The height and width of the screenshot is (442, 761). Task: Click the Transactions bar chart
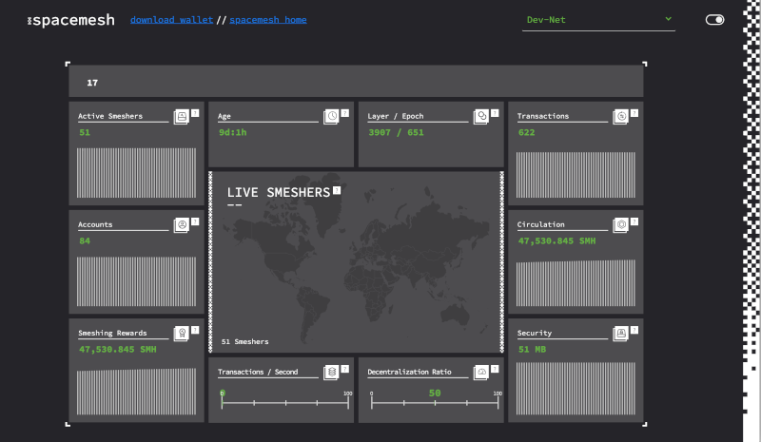[x=576, y=175]
